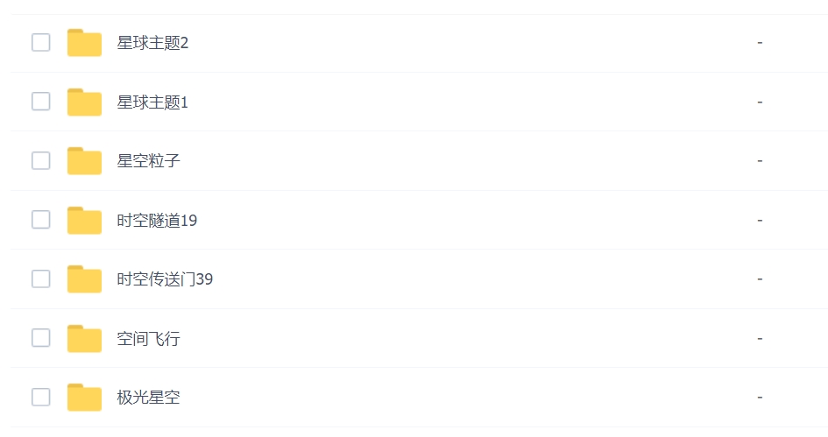Click the size dash in 极光星空 row
Screen dimensions: 828x437
760,398
